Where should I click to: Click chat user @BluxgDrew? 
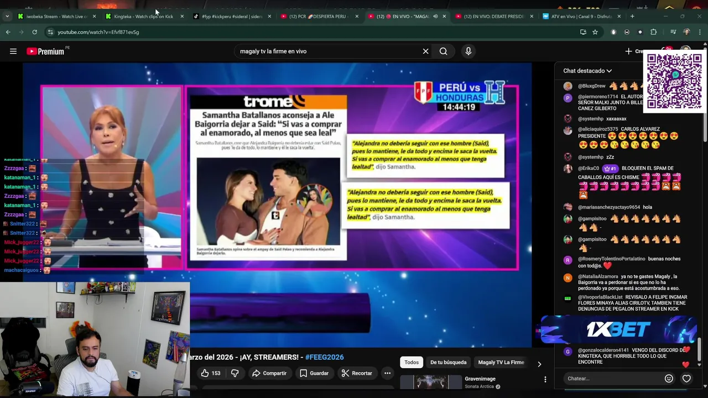[591, 86]
